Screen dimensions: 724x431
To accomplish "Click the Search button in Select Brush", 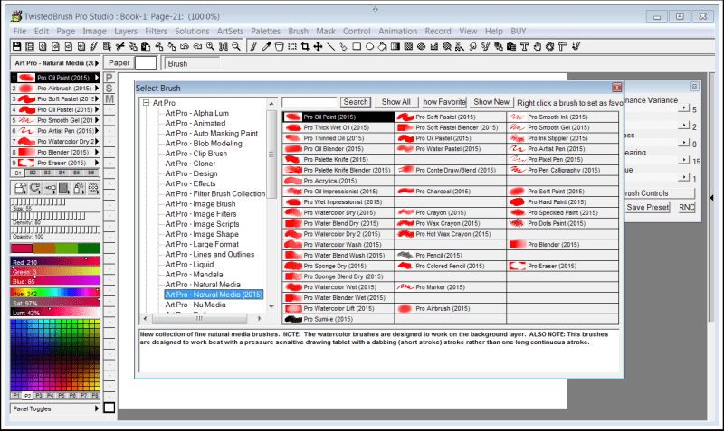I will click(356, 102).
